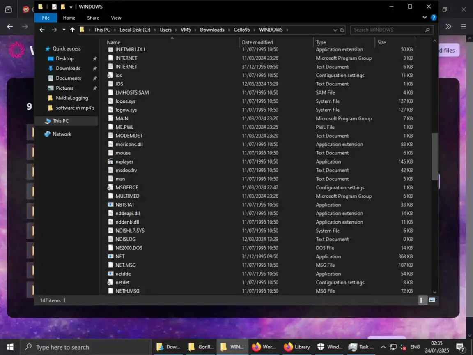The image size is (473, 355).
Task: Open Pictures in Quick access
Action: (x=64, y=88)
